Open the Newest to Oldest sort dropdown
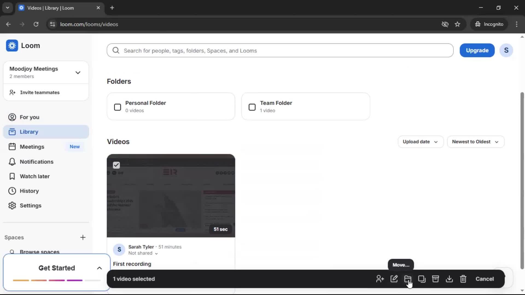 [x=476, y=141]
